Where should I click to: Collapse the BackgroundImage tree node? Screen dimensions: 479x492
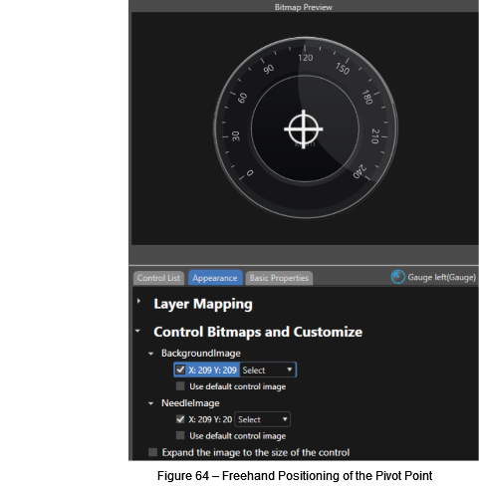(151, 354)
